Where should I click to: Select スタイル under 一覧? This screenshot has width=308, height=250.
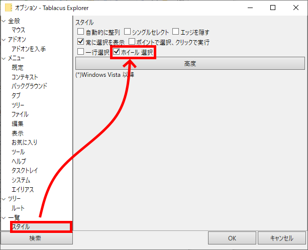[x=21, y=227]
